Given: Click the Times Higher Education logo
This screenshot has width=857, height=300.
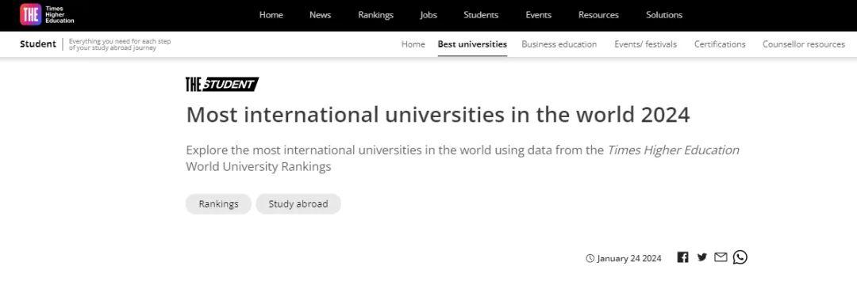Looking at the screenshot, I should (47, 15).
